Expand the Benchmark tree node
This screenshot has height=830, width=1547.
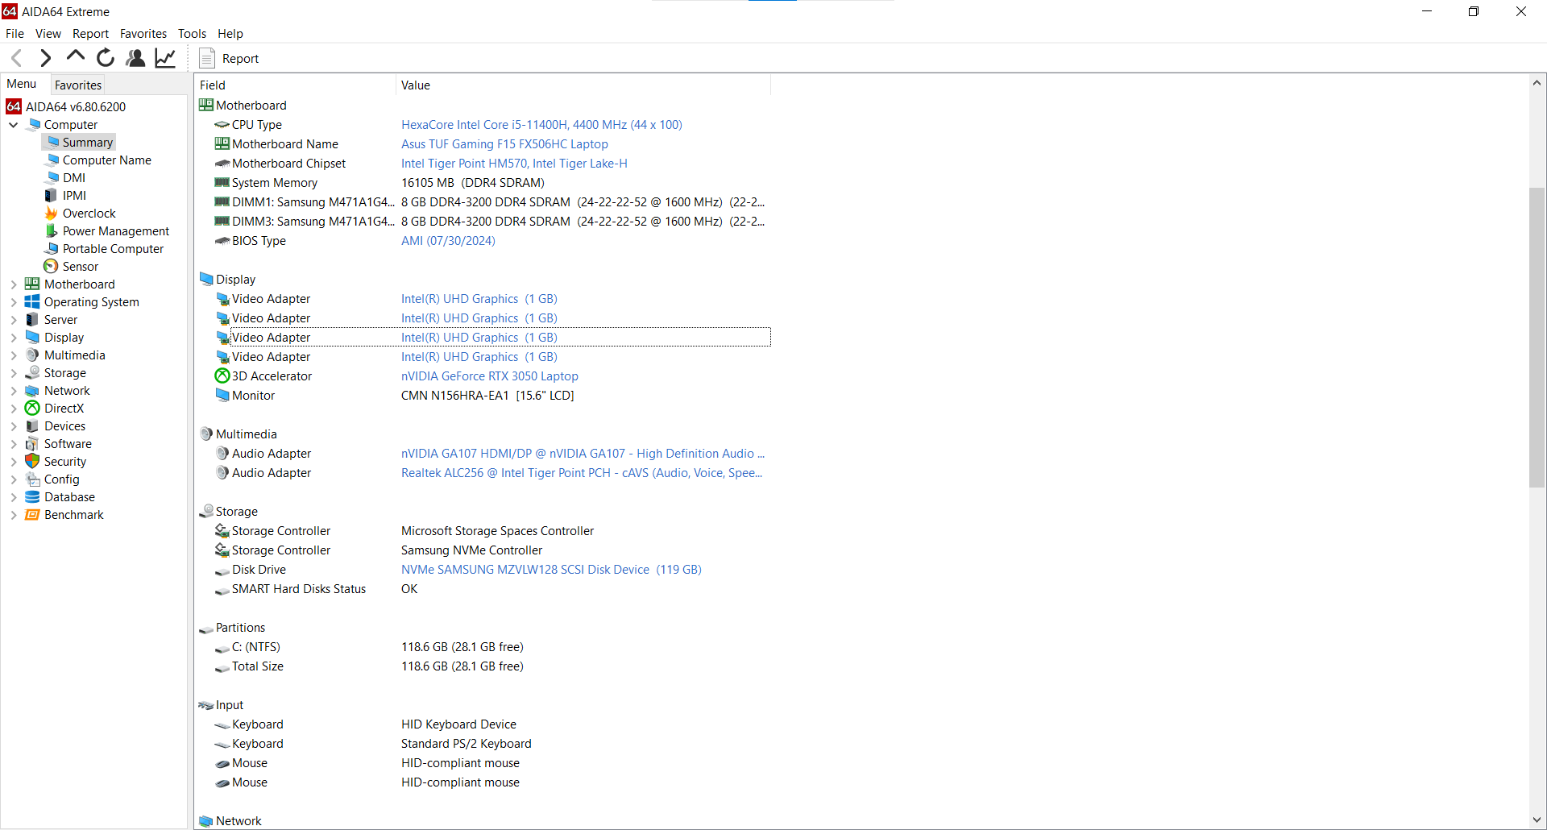[14, 515]
